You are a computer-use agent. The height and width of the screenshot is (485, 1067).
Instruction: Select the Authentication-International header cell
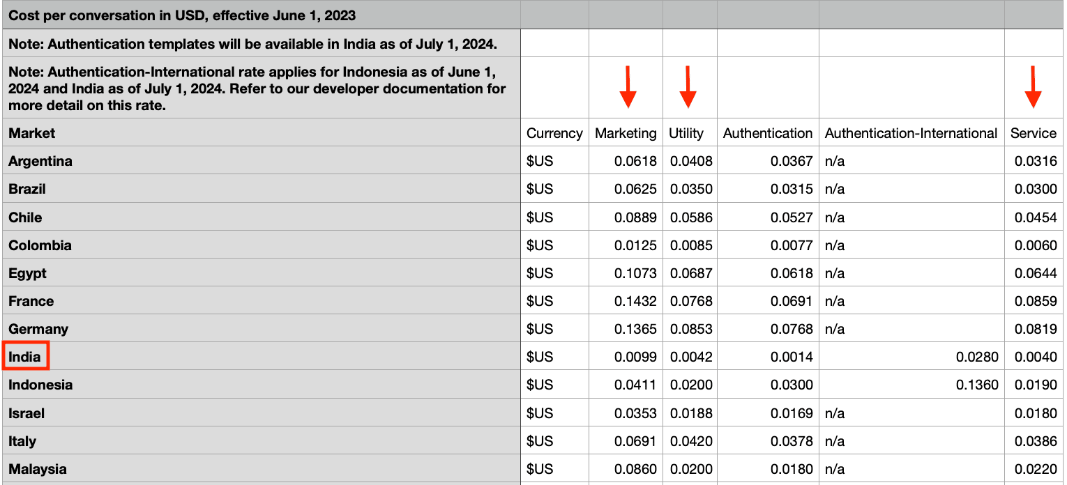click(911, 133)
